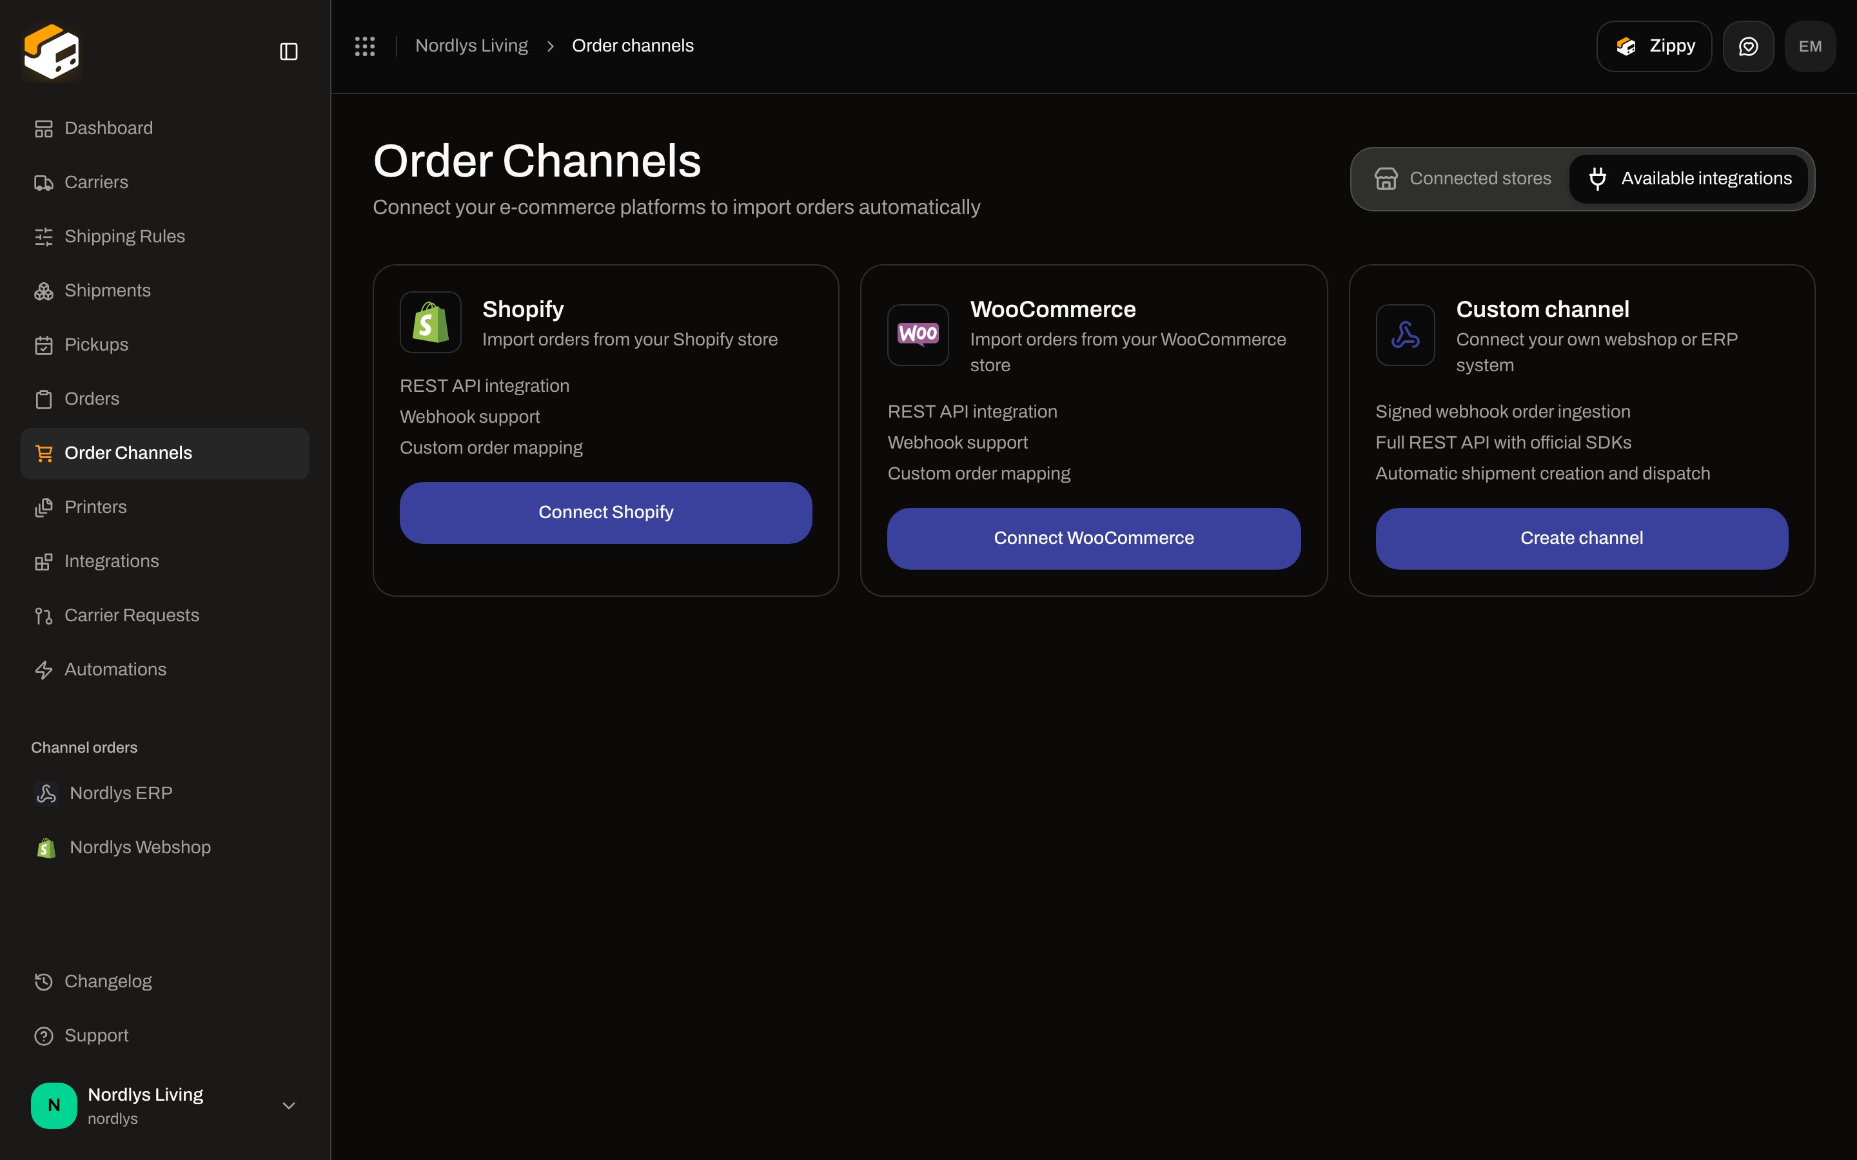Screen dimensions: 1857x1160
Task: Click the Create channel button
Action: pyautogui.click(x=1582, y=539)
